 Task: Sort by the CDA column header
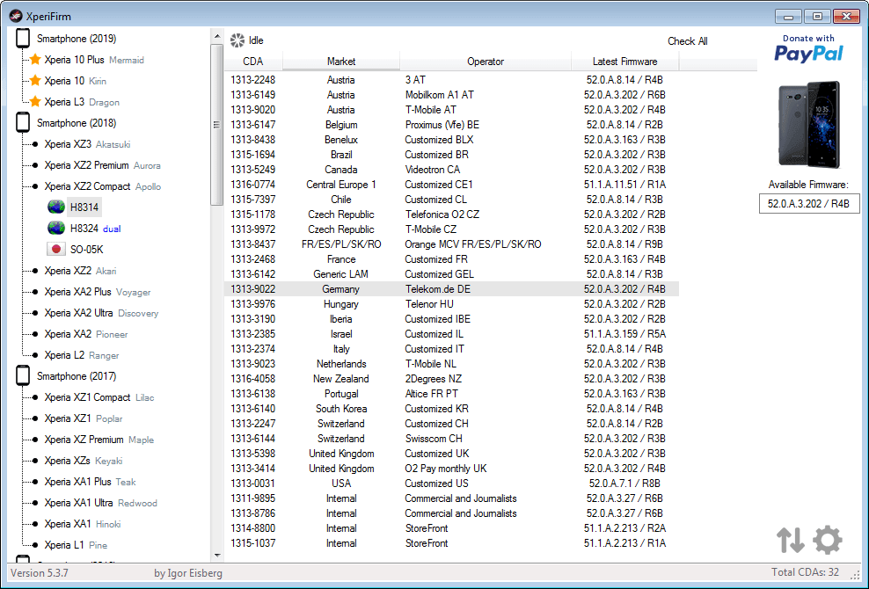click(x=253, y=62)
